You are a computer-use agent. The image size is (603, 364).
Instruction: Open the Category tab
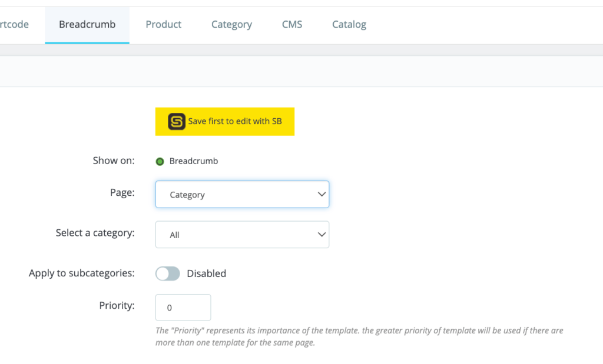[231, 25]
